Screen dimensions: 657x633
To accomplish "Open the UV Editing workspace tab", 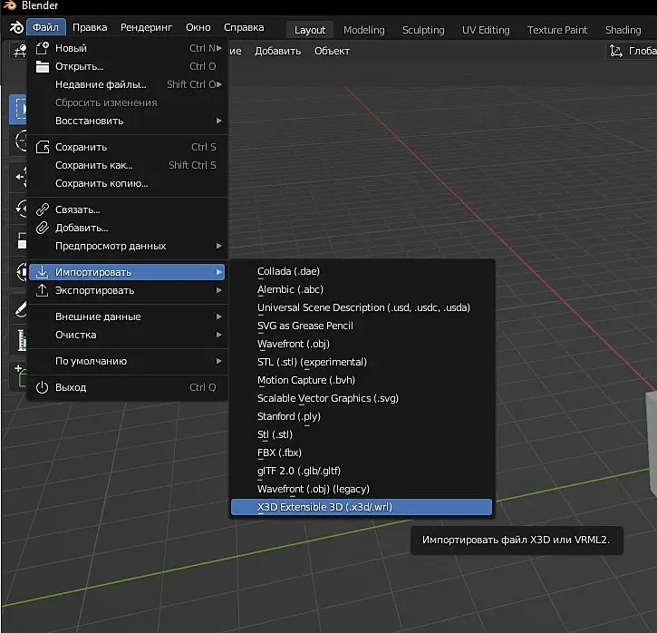I will [x=486, y=30].
